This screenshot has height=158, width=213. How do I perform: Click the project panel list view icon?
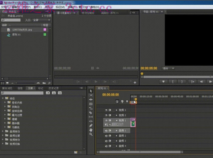[x=3, y=83]
